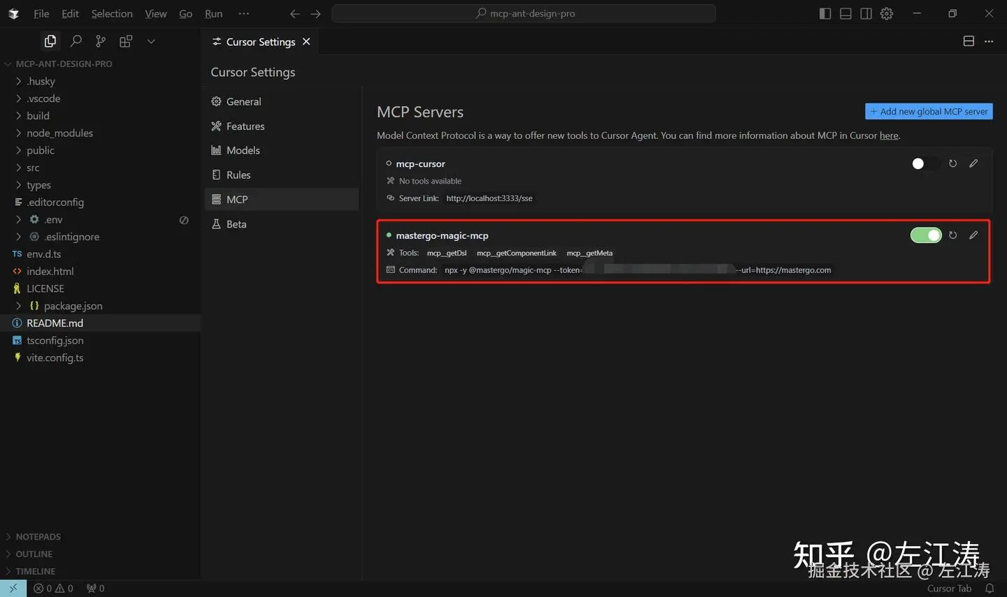
Task: Refresh the mcp-cursor server
Action: pos(952,163)
